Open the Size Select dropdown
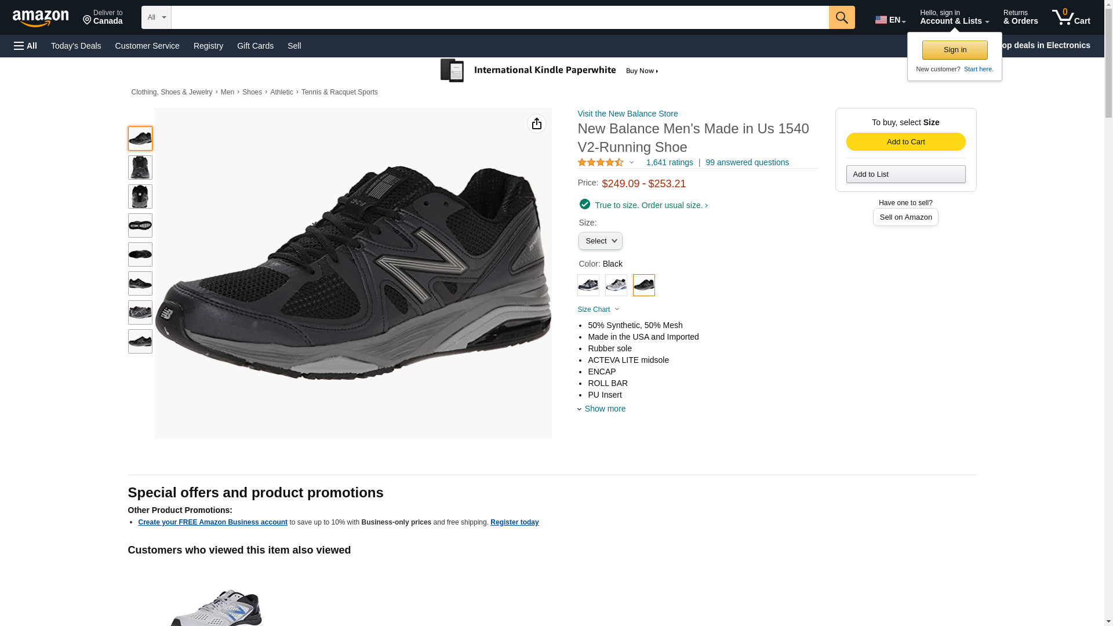Screen dimensions: 1113x626 point(600,241)
